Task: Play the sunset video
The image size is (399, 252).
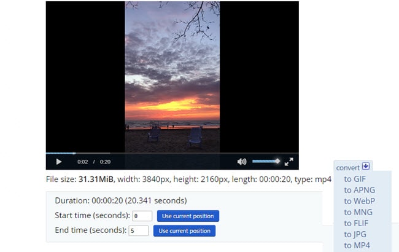Action: click(x=59, y=162)
